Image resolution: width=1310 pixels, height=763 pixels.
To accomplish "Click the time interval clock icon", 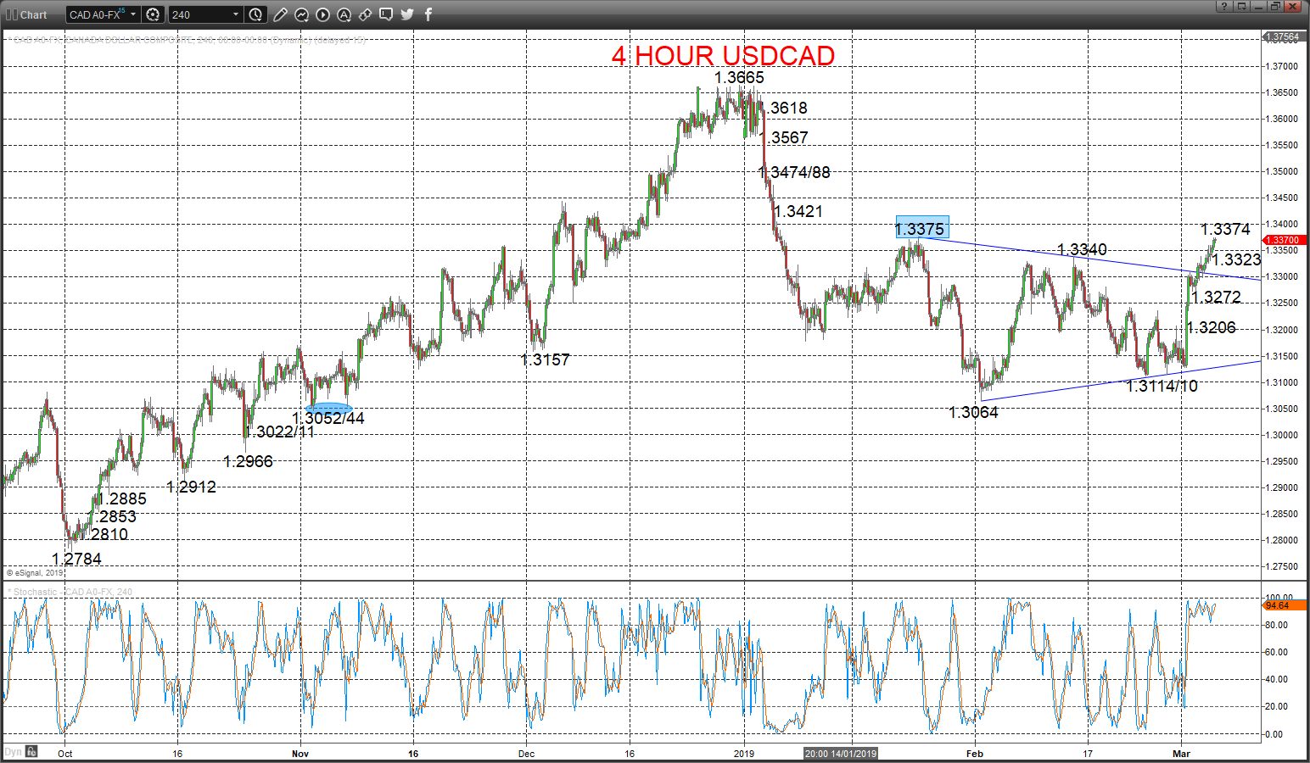I will [x=255, y=14].
